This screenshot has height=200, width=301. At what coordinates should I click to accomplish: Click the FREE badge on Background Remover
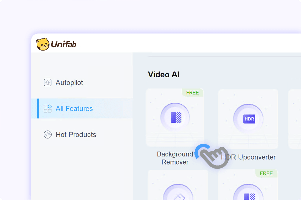[x=192, y=93]
